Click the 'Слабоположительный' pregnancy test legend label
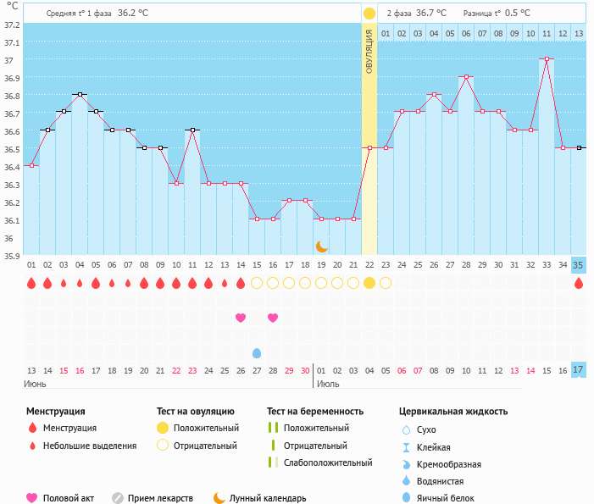Screen dimensions: 594x504 tap(328, 462)
